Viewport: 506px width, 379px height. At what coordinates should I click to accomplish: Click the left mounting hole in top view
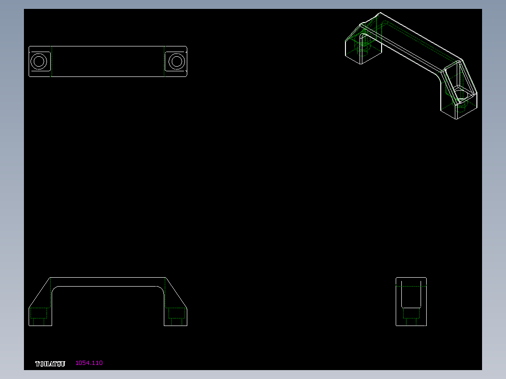(x=38, y=61)
